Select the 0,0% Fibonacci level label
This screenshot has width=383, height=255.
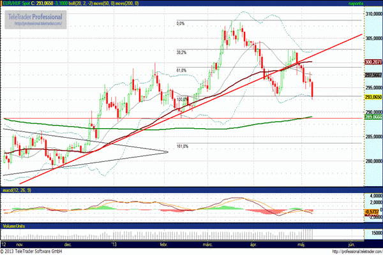click(x=180, y=24)
